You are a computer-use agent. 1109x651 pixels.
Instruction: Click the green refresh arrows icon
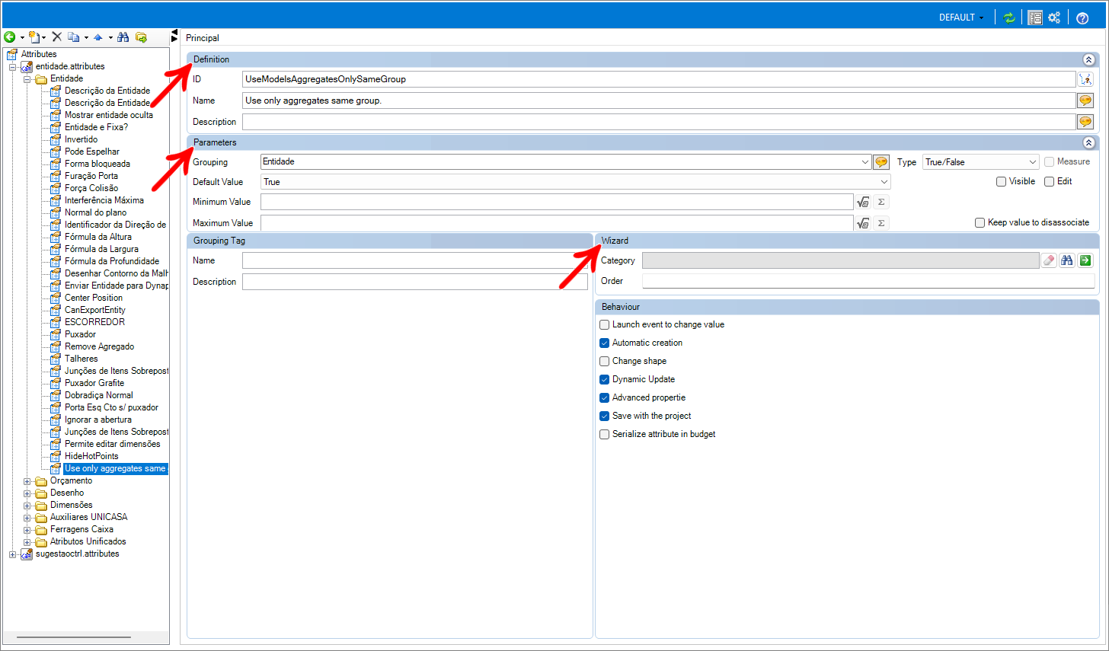tap(1009, 18)
